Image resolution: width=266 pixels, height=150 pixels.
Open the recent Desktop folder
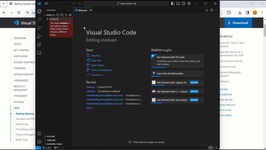[x=91, y=87]
